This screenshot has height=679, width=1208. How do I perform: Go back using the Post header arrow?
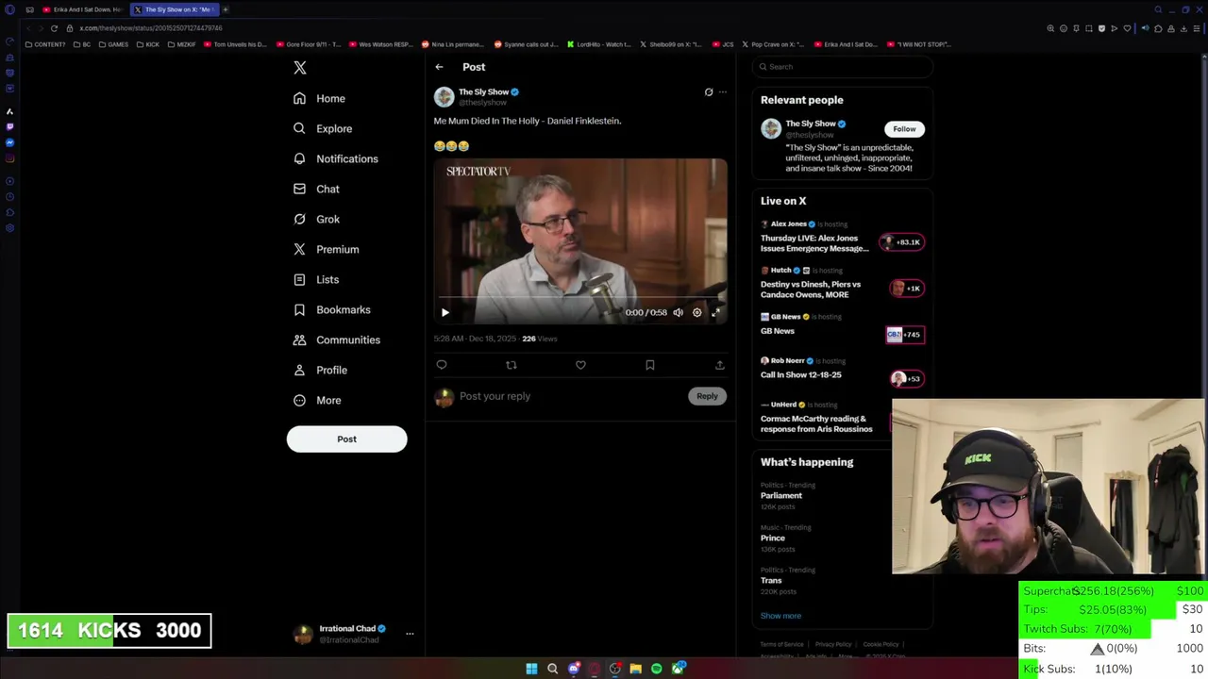click(x=439, y=67)
